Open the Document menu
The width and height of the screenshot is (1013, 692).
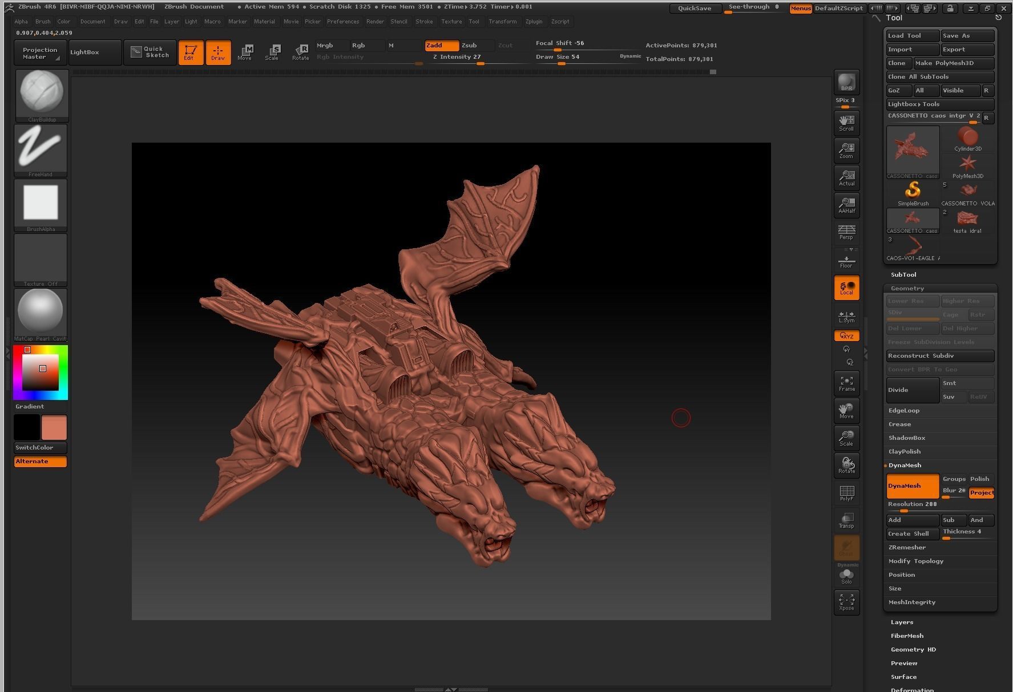pos(92,22)
